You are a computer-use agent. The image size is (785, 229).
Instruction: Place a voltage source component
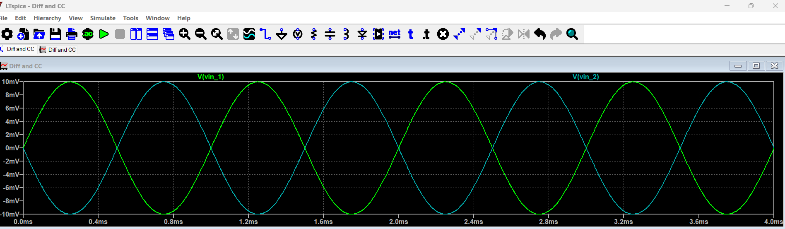click(298, 34)
